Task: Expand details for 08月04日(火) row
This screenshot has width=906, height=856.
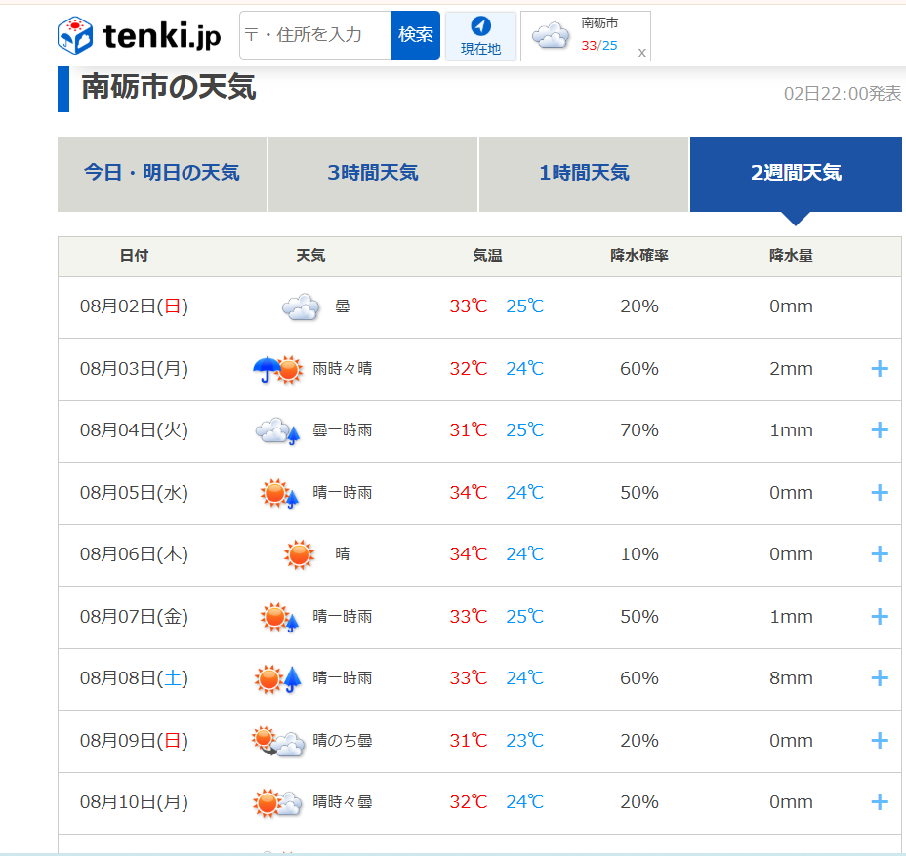Action: pyautogui.click(x=880, y=430)
